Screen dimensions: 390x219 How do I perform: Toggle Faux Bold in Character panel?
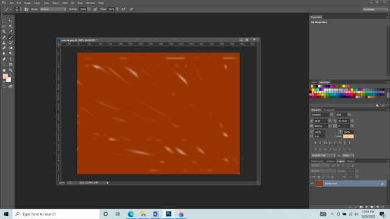tap(315, 143)
